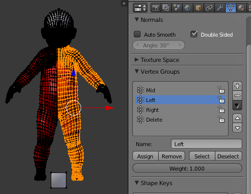Image resolution: width=251 pixels, height=194 pixels.
Task: Select the Mid vertex group
Action: pos(180,90)
